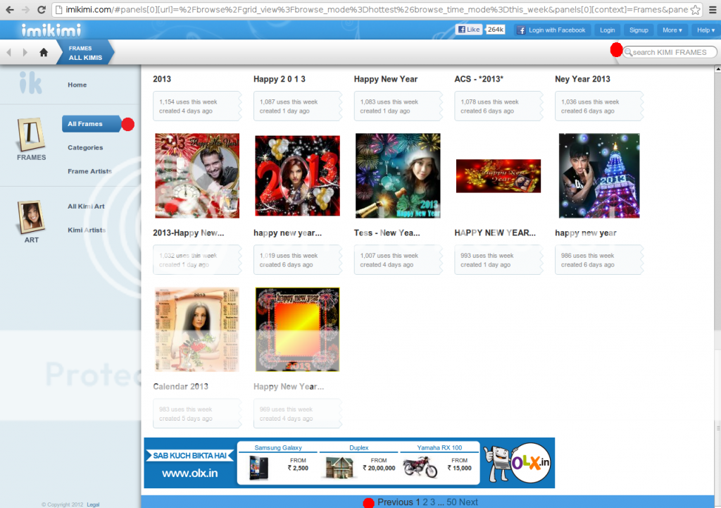Click the imikimi logo in header

click(x=51, y=30)
